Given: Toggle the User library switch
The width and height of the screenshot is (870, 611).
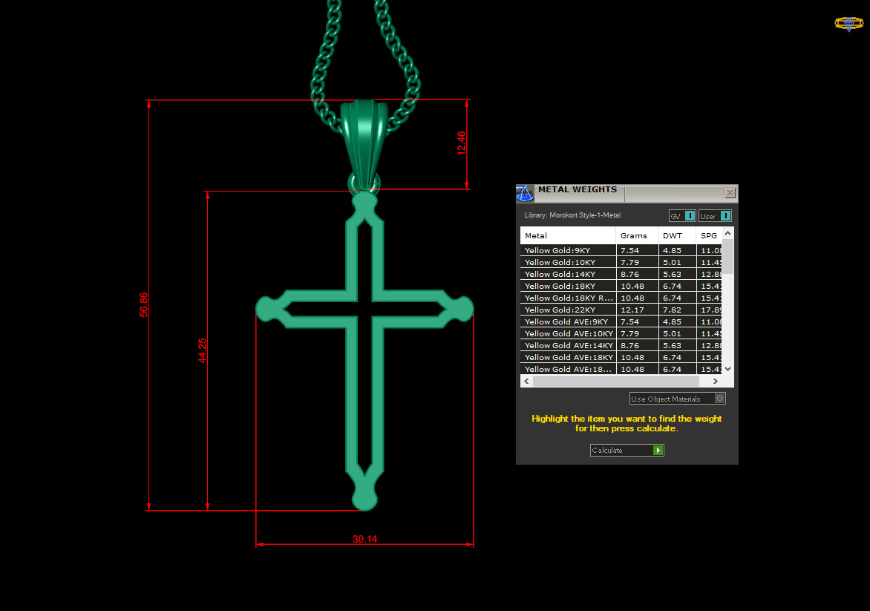Looking at the screenshot, I should pos(715,216).
